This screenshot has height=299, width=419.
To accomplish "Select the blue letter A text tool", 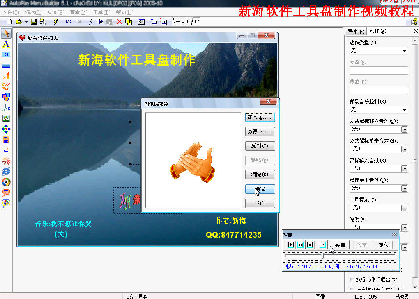I will (x=6, y=44).
